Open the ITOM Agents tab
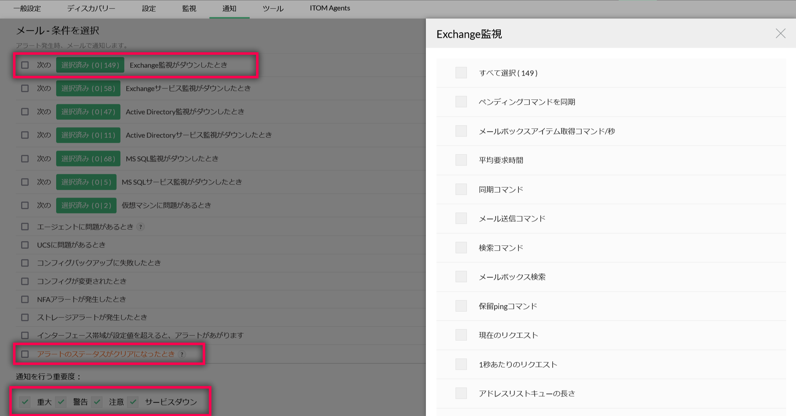 (x=329, y=8)
